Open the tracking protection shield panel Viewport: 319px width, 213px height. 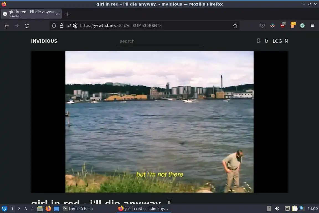tap(54, 26)
